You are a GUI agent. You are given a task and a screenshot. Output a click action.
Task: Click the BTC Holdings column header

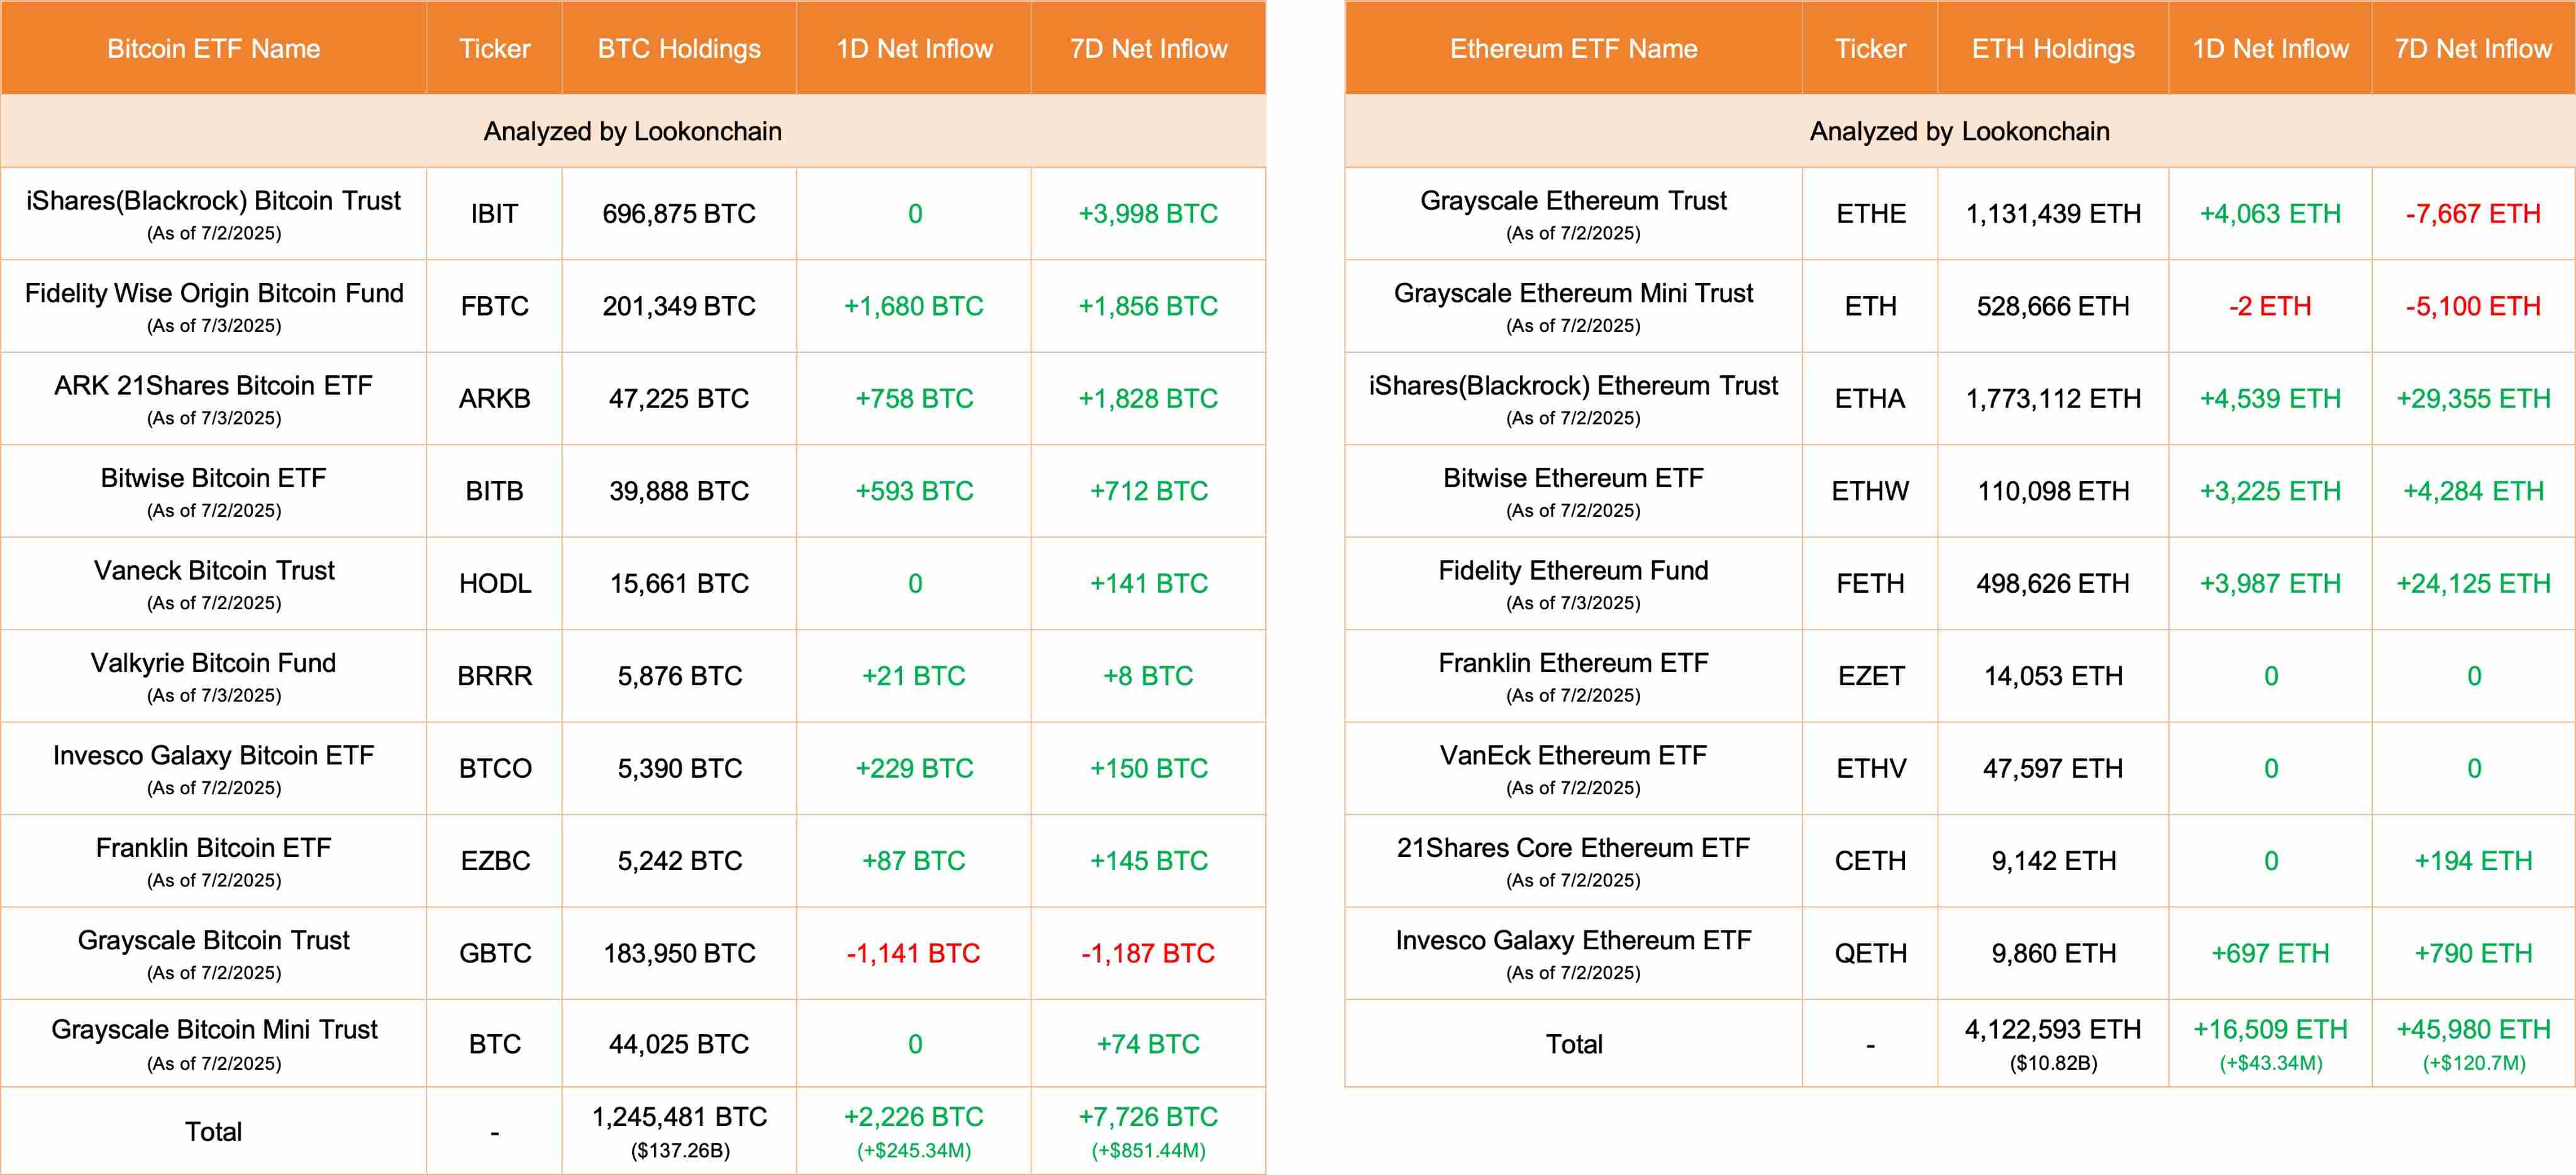679,49
